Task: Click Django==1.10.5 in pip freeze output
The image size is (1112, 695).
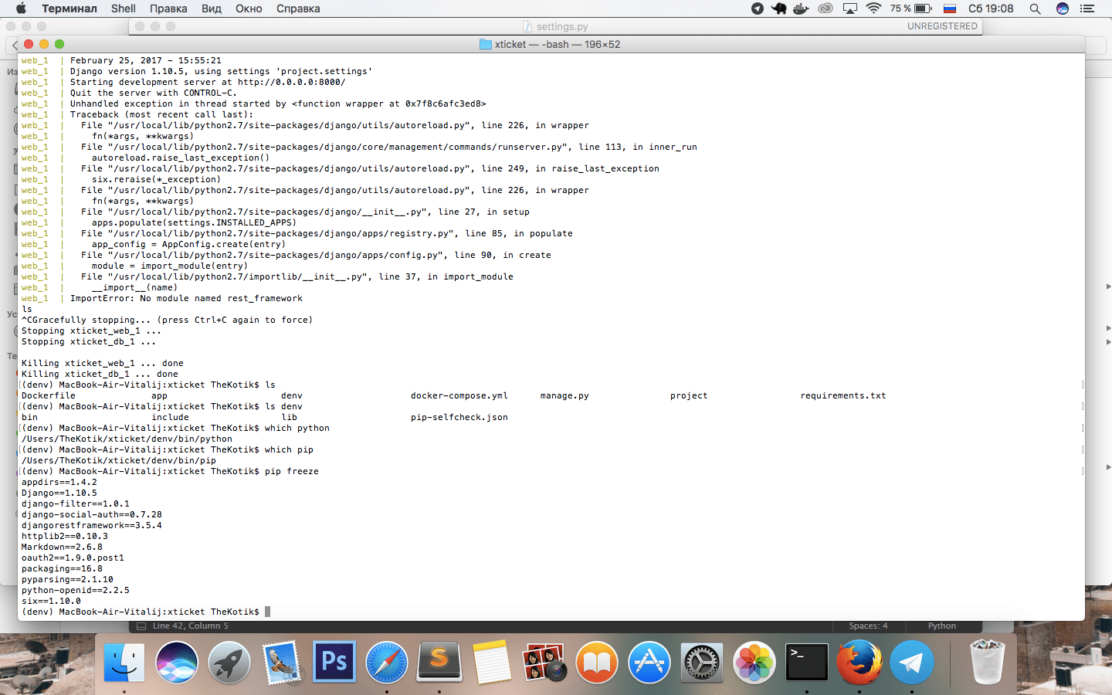Action: pos(59,493)
